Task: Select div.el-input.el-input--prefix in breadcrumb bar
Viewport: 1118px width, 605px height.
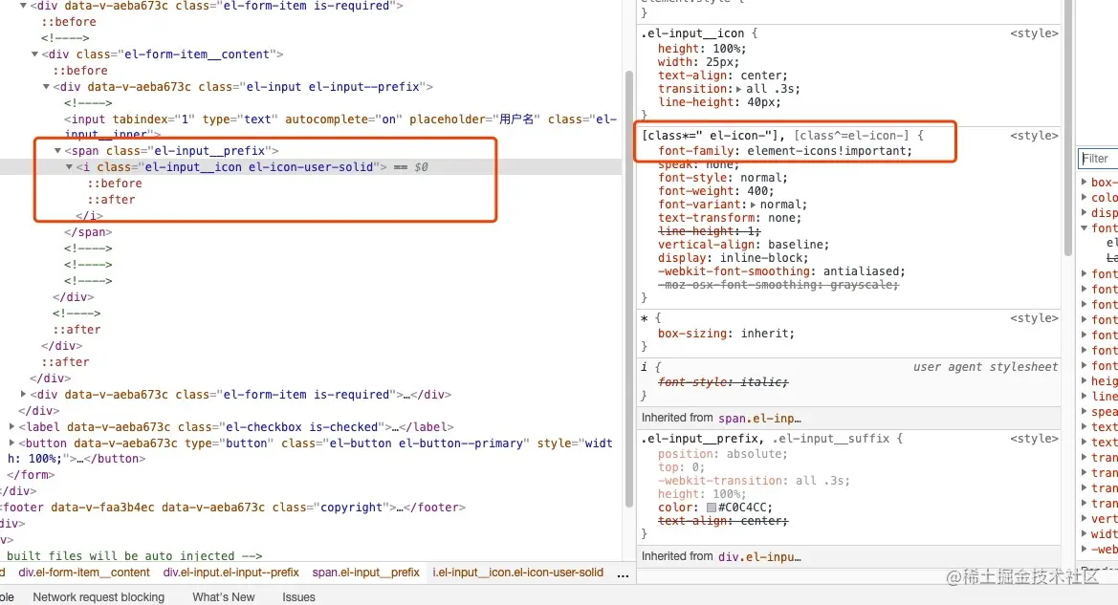Action: click(x=231, y=573)
